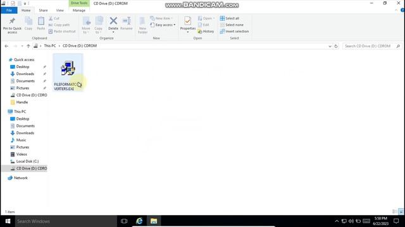Image resolution: width=405 pixels, height=227 pixels.
Task: Click the Copy ribbon icon
Action: (28, 24)
